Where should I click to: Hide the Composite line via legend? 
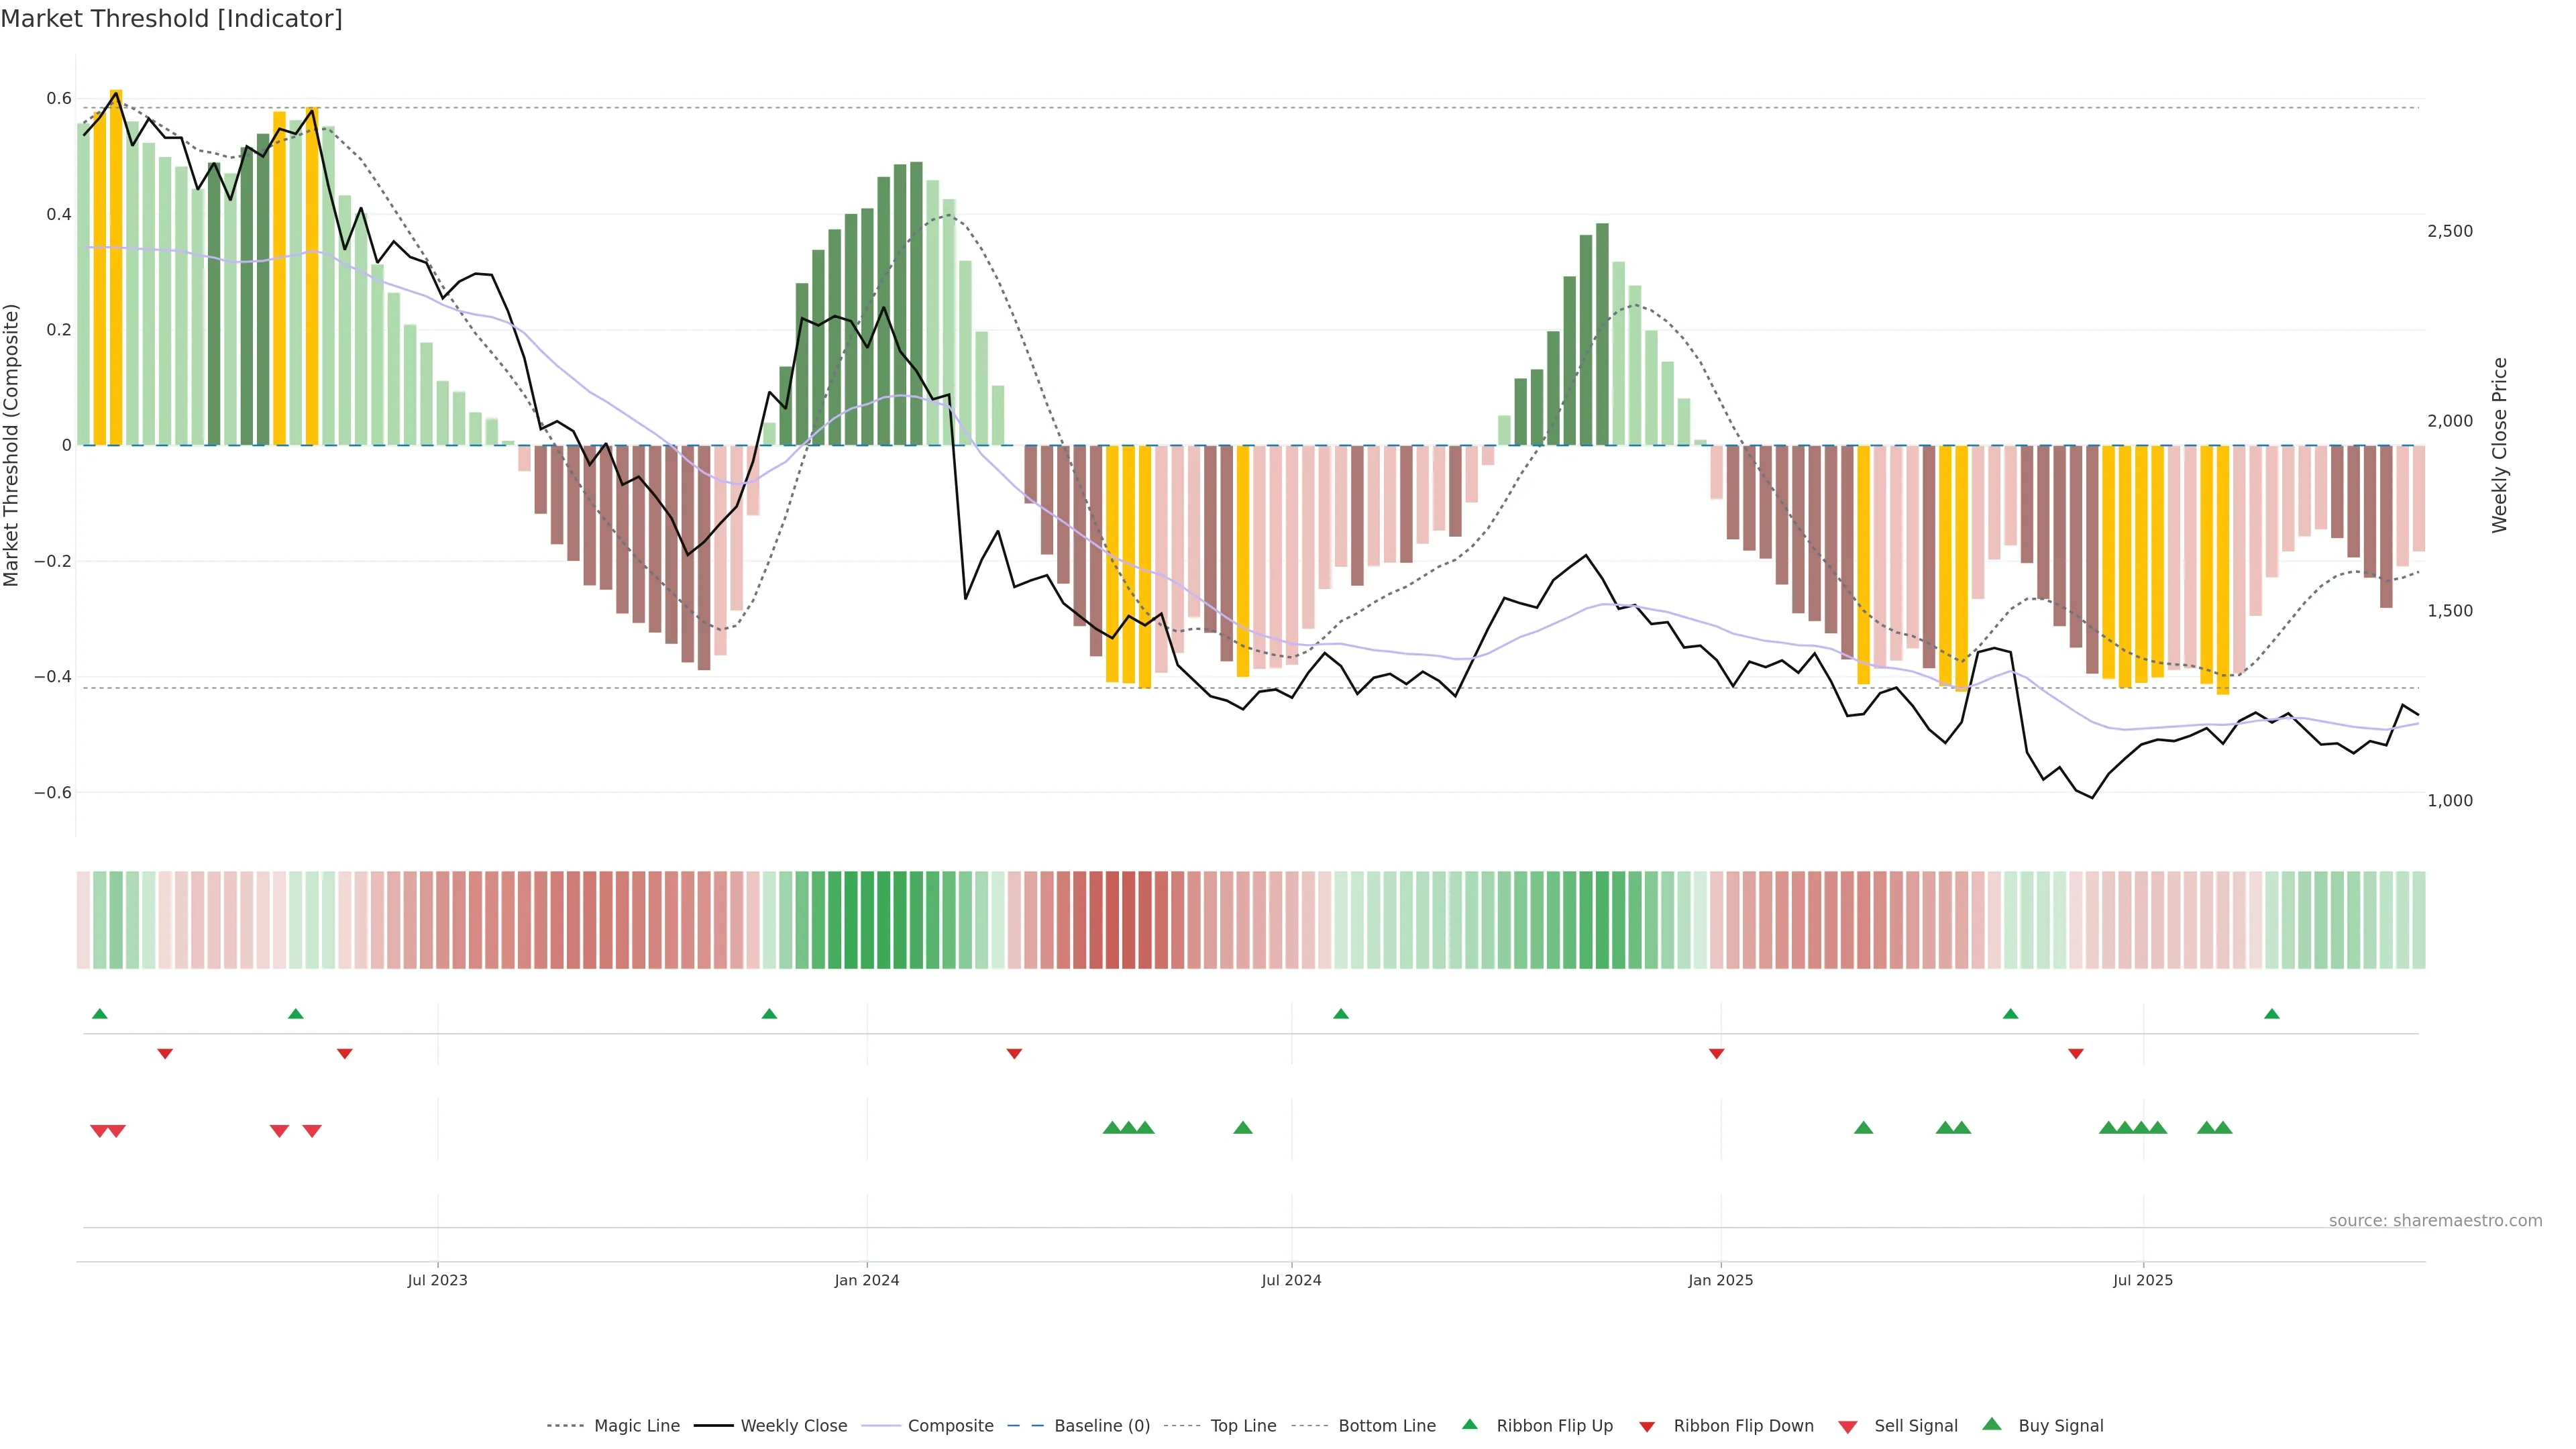pos(950,1425)
